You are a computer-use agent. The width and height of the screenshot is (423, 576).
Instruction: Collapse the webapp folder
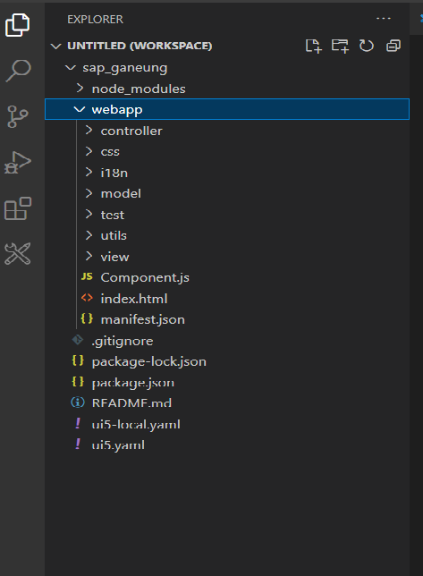pos(227,109)
